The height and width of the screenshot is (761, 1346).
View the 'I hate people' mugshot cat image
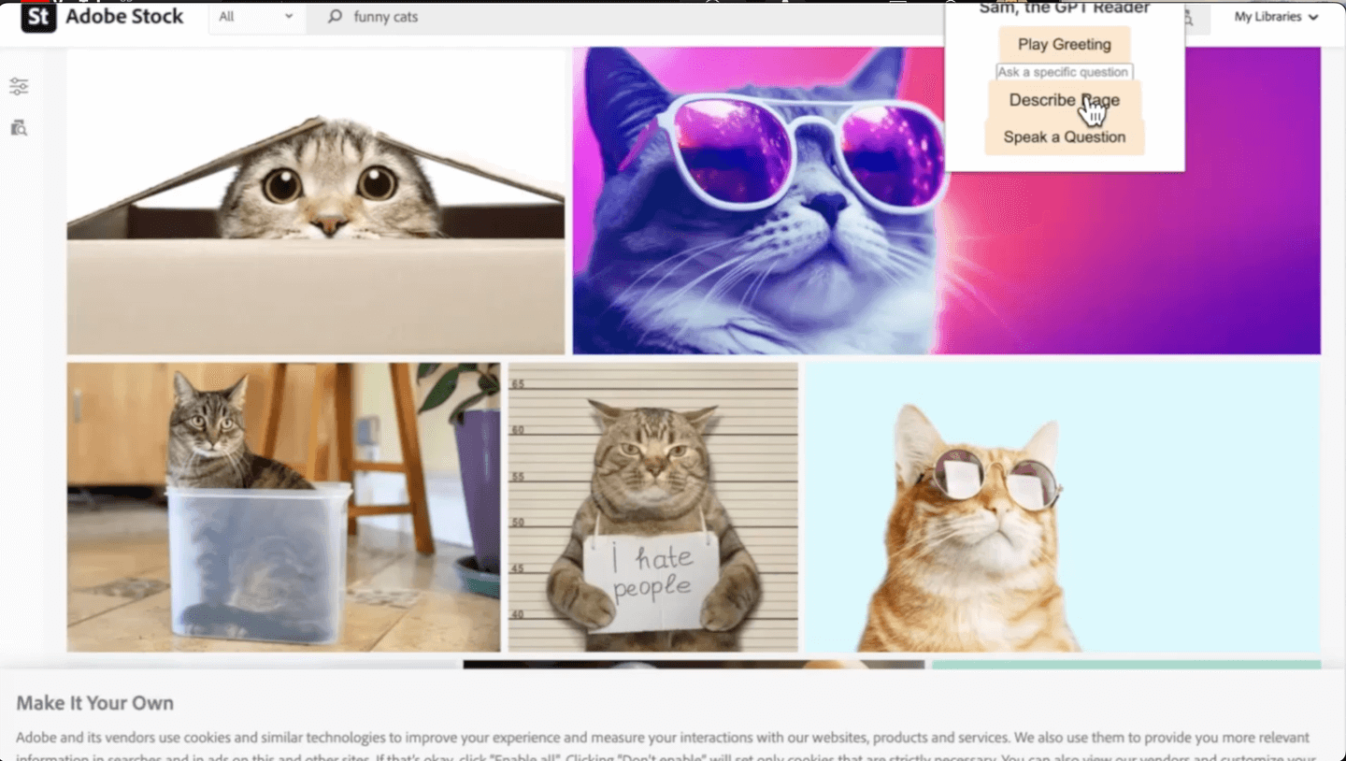(654, 510)
